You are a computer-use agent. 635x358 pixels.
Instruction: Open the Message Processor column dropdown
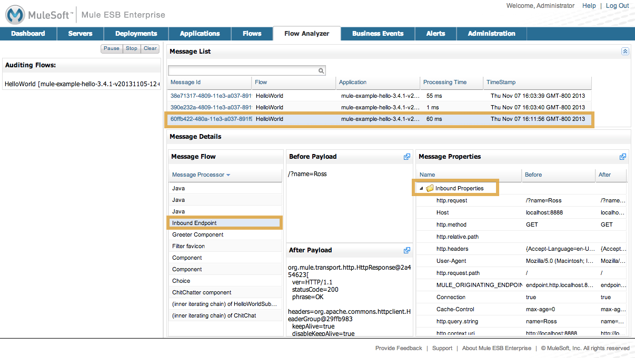(x=228, y=175)
